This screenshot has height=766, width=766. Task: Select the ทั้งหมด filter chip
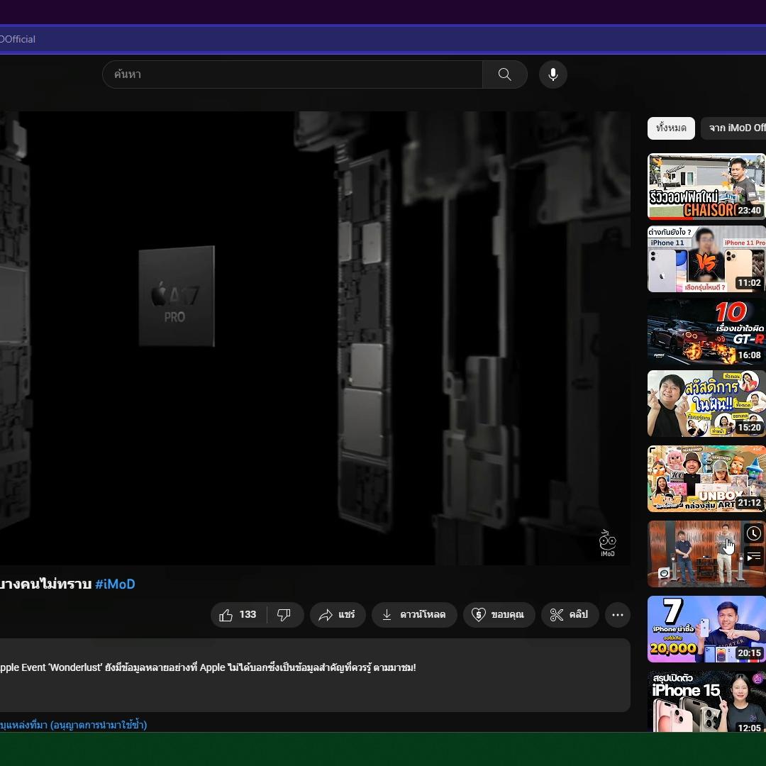point(671,128)
